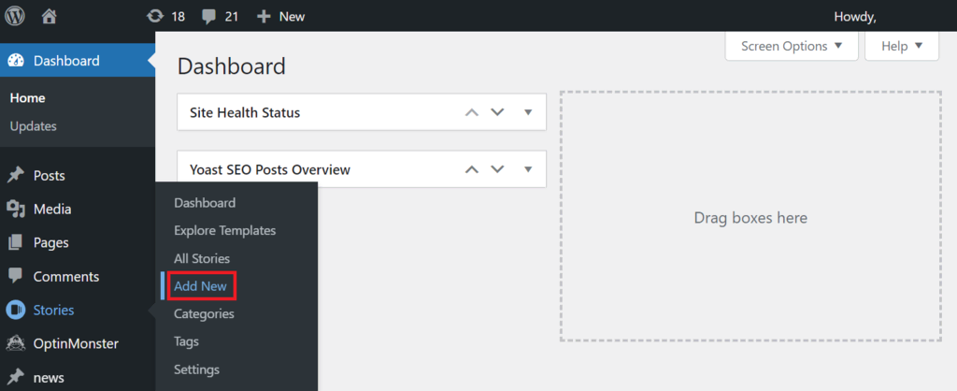Click All Stories submenu link
This screenshot has width=957, height=391.
click(202, 258)
